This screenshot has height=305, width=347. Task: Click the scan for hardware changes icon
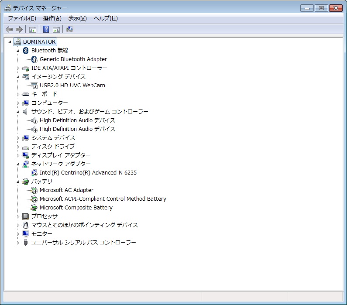coord(70,29)
